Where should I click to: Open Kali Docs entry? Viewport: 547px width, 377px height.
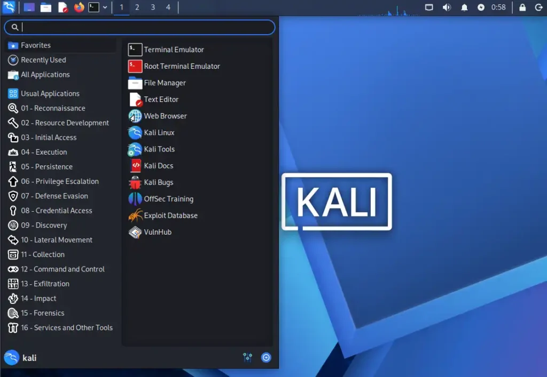tap(198, 166)
